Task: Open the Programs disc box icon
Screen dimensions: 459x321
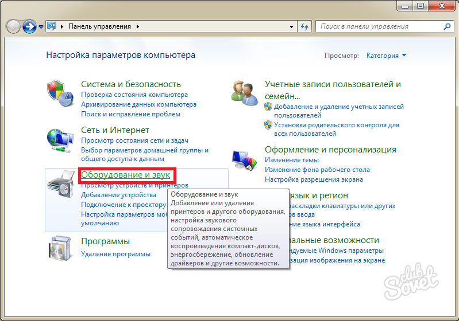Action: (59, 248)
